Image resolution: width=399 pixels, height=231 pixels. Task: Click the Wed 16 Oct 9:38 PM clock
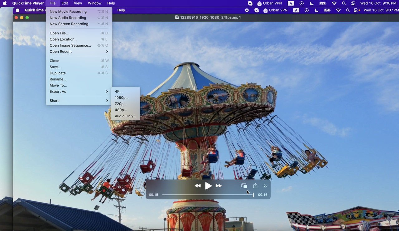coord(378,3)
